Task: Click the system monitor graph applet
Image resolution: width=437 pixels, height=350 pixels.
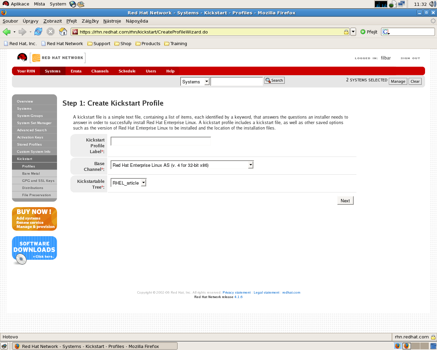Action: pyautogui.click(x=381, y=4)
